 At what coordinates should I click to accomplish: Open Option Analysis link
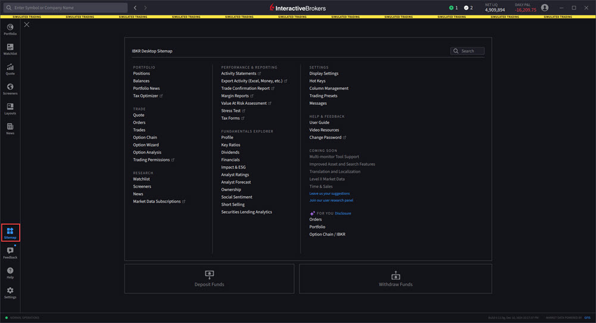[x=147, y=153]
